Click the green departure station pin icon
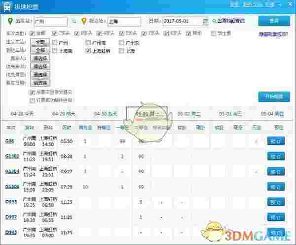296x245 pixels. coord(10,21)
